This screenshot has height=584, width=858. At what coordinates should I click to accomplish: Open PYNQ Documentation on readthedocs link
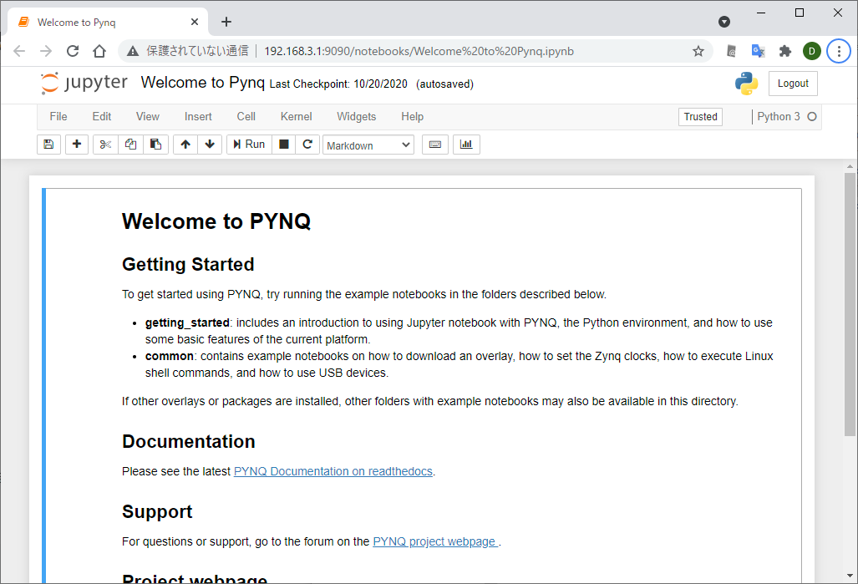333,471
